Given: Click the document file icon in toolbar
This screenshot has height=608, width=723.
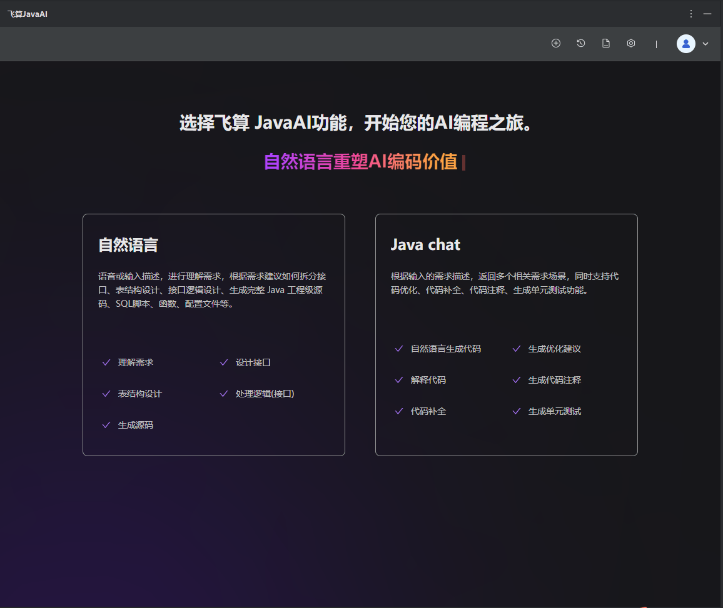Looking at the screenshot, I should tap(606, 43).
